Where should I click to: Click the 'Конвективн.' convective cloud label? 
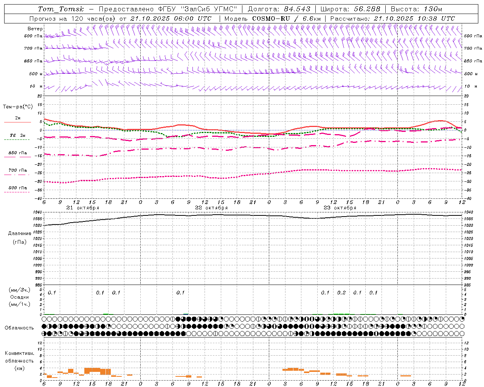(x=20, y=353)
